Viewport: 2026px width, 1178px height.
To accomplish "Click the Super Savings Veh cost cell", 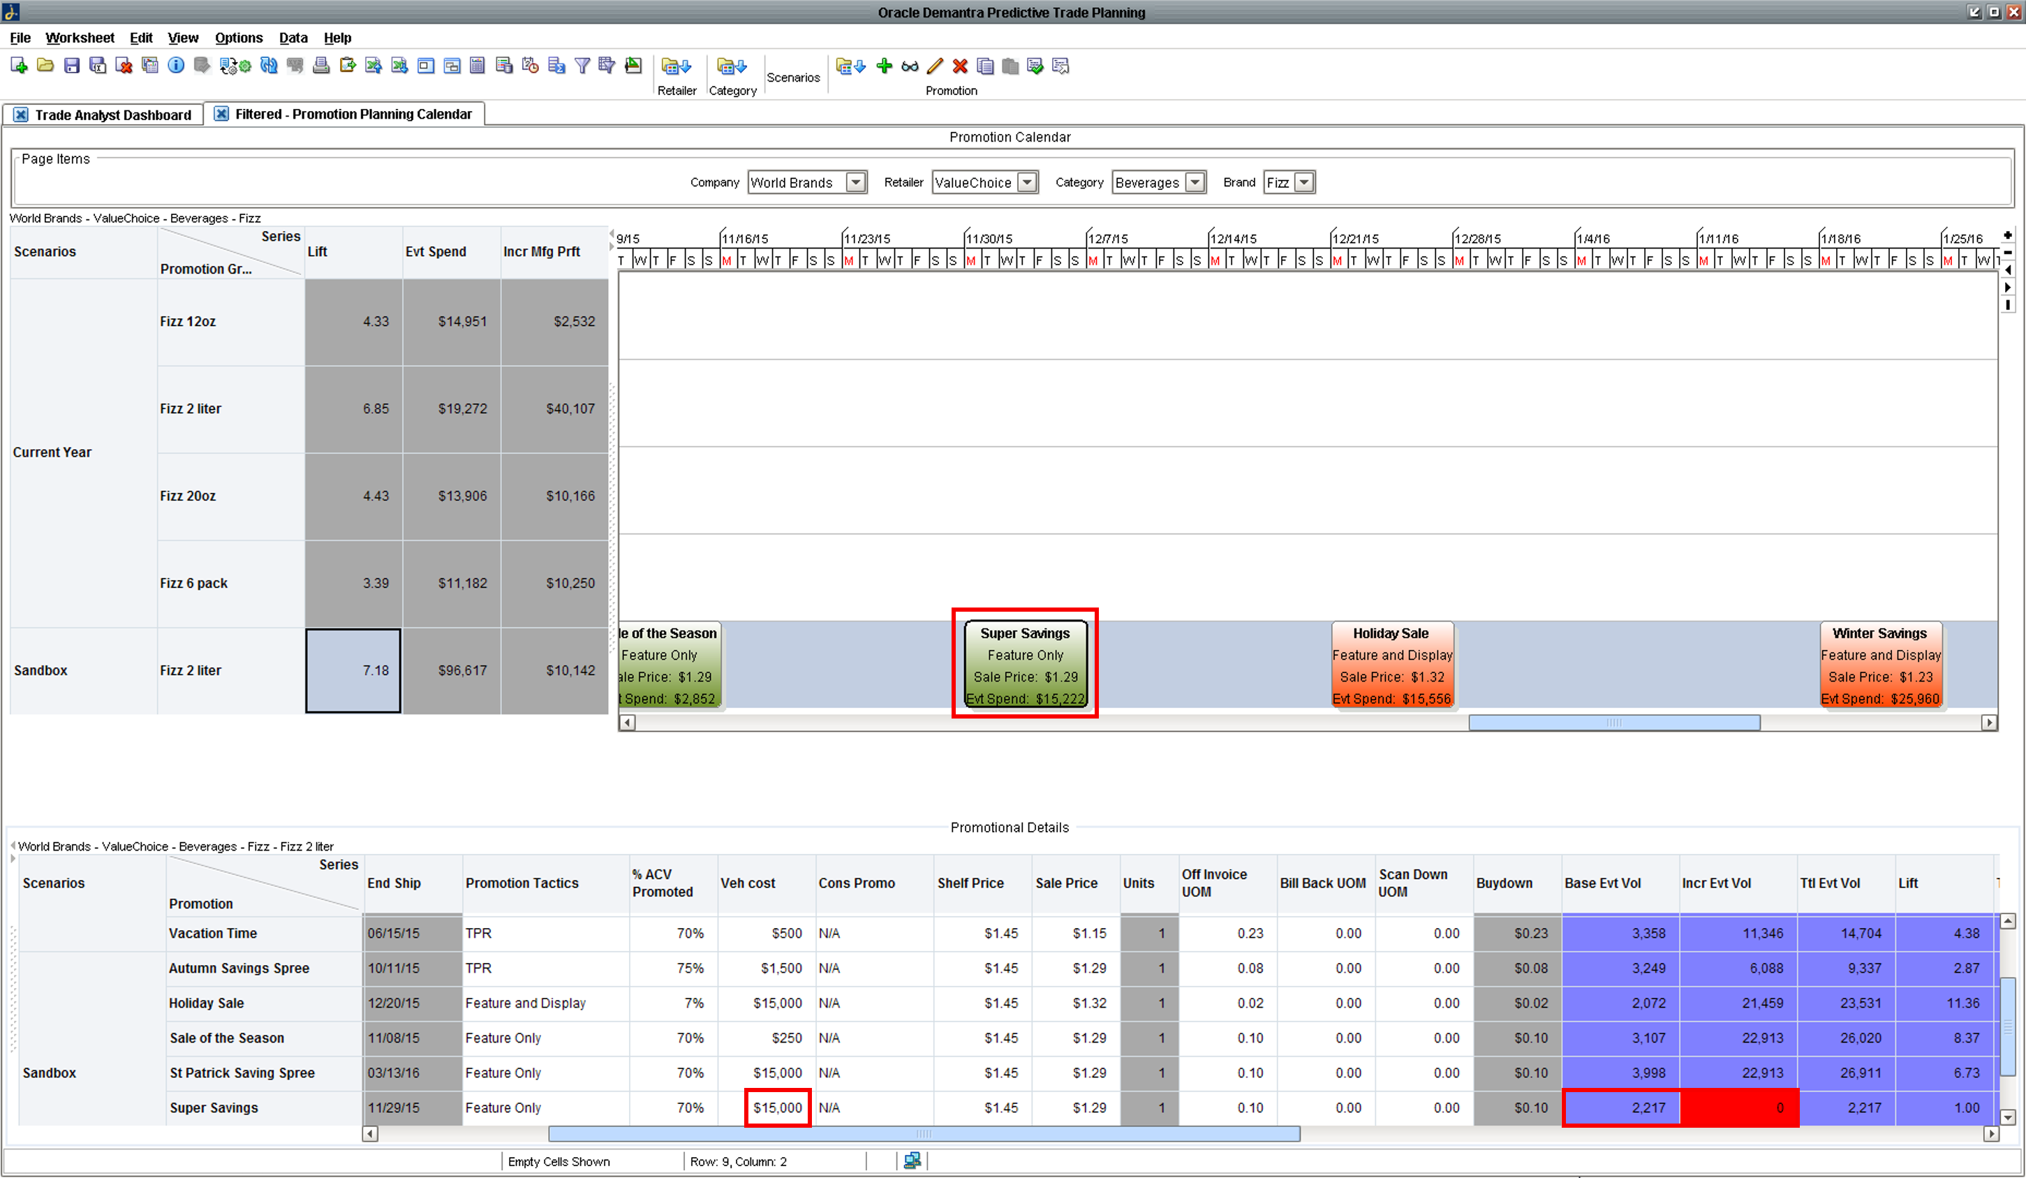I will point(776,1107).
